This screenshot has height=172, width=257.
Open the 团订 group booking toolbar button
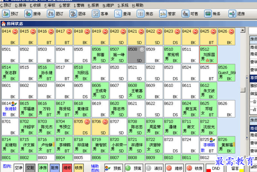pos(55,14)
